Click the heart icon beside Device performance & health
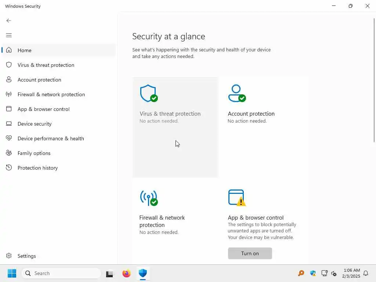The width and height of the screenshot is (376, 282). click(9, 138)
